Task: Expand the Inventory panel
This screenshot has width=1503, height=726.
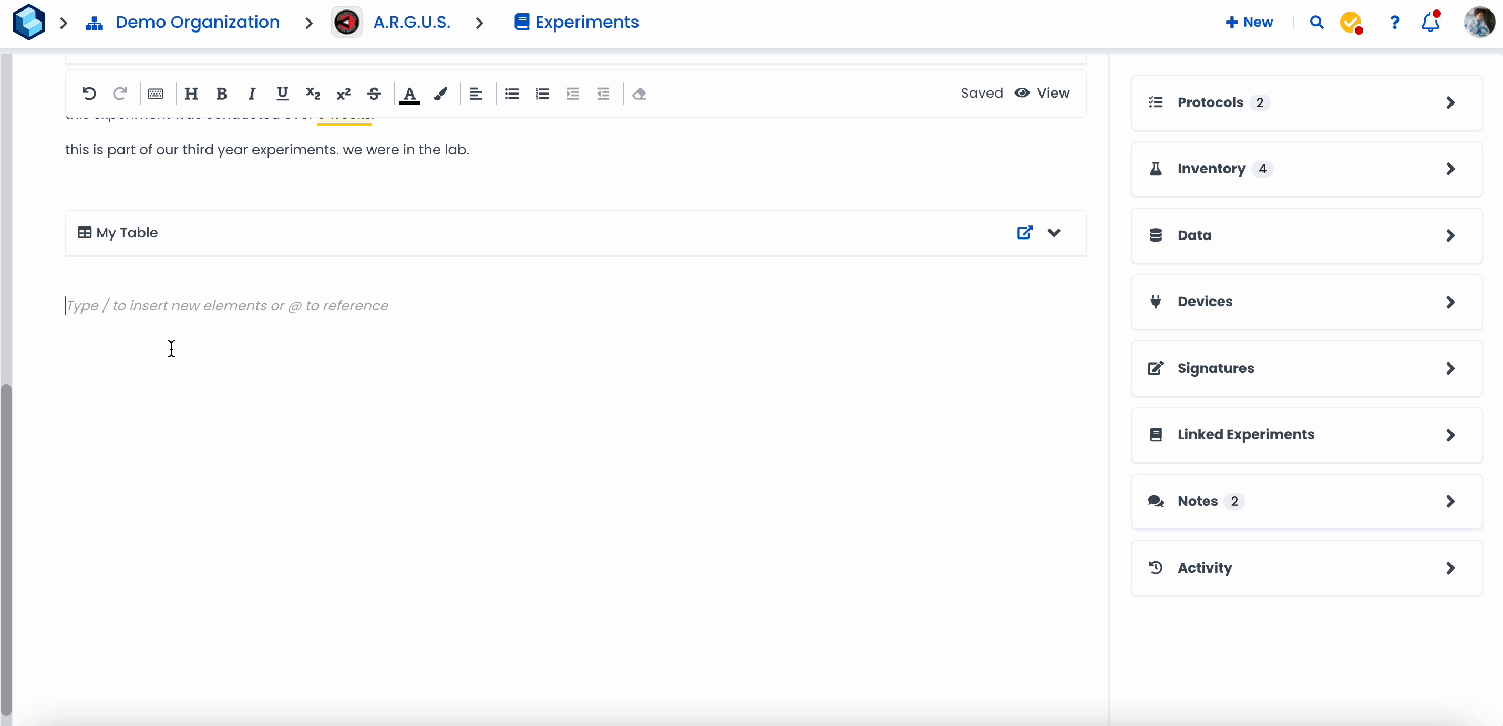Action: click(x=1306, y=169)
